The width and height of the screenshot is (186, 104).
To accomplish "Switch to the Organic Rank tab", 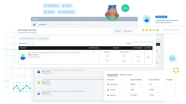I will pyautogui.click(x=112, y=75).
